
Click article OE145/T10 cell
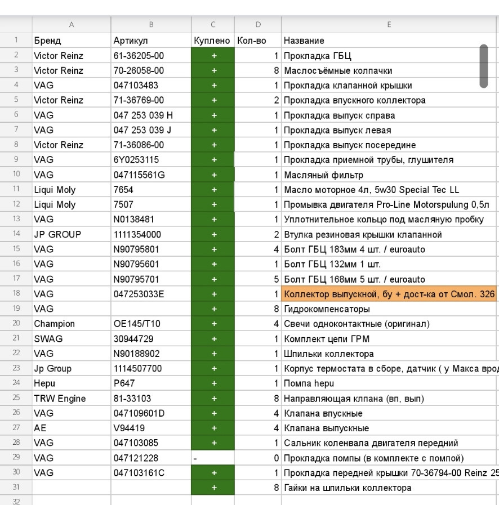click(151, 324)
